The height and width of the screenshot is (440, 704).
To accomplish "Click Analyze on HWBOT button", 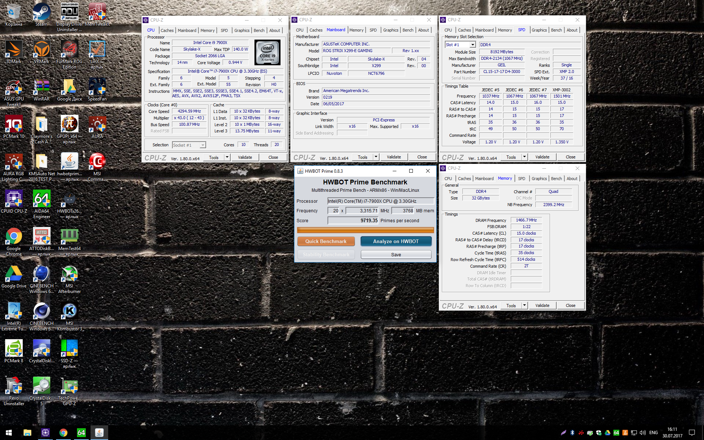I will point(396,241).
